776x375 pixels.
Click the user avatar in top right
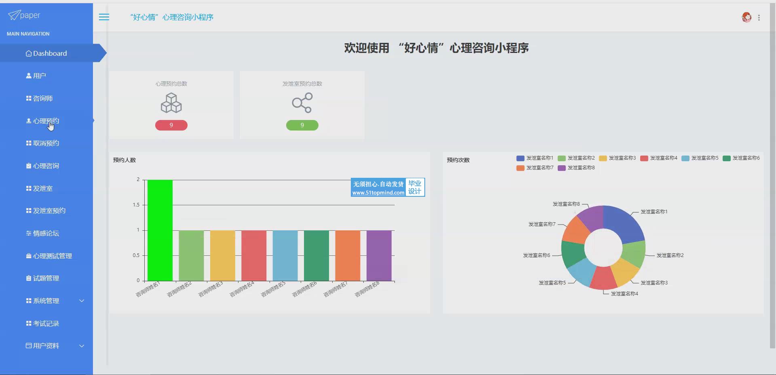point(746,17)
